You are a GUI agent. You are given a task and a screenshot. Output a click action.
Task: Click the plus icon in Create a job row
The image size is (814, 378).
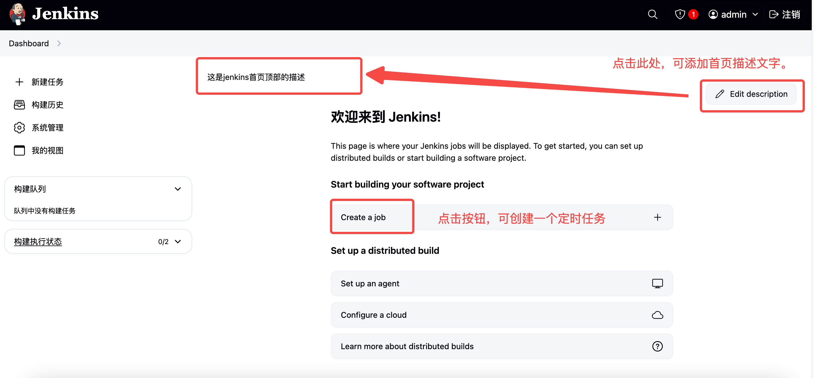[657, 218]
